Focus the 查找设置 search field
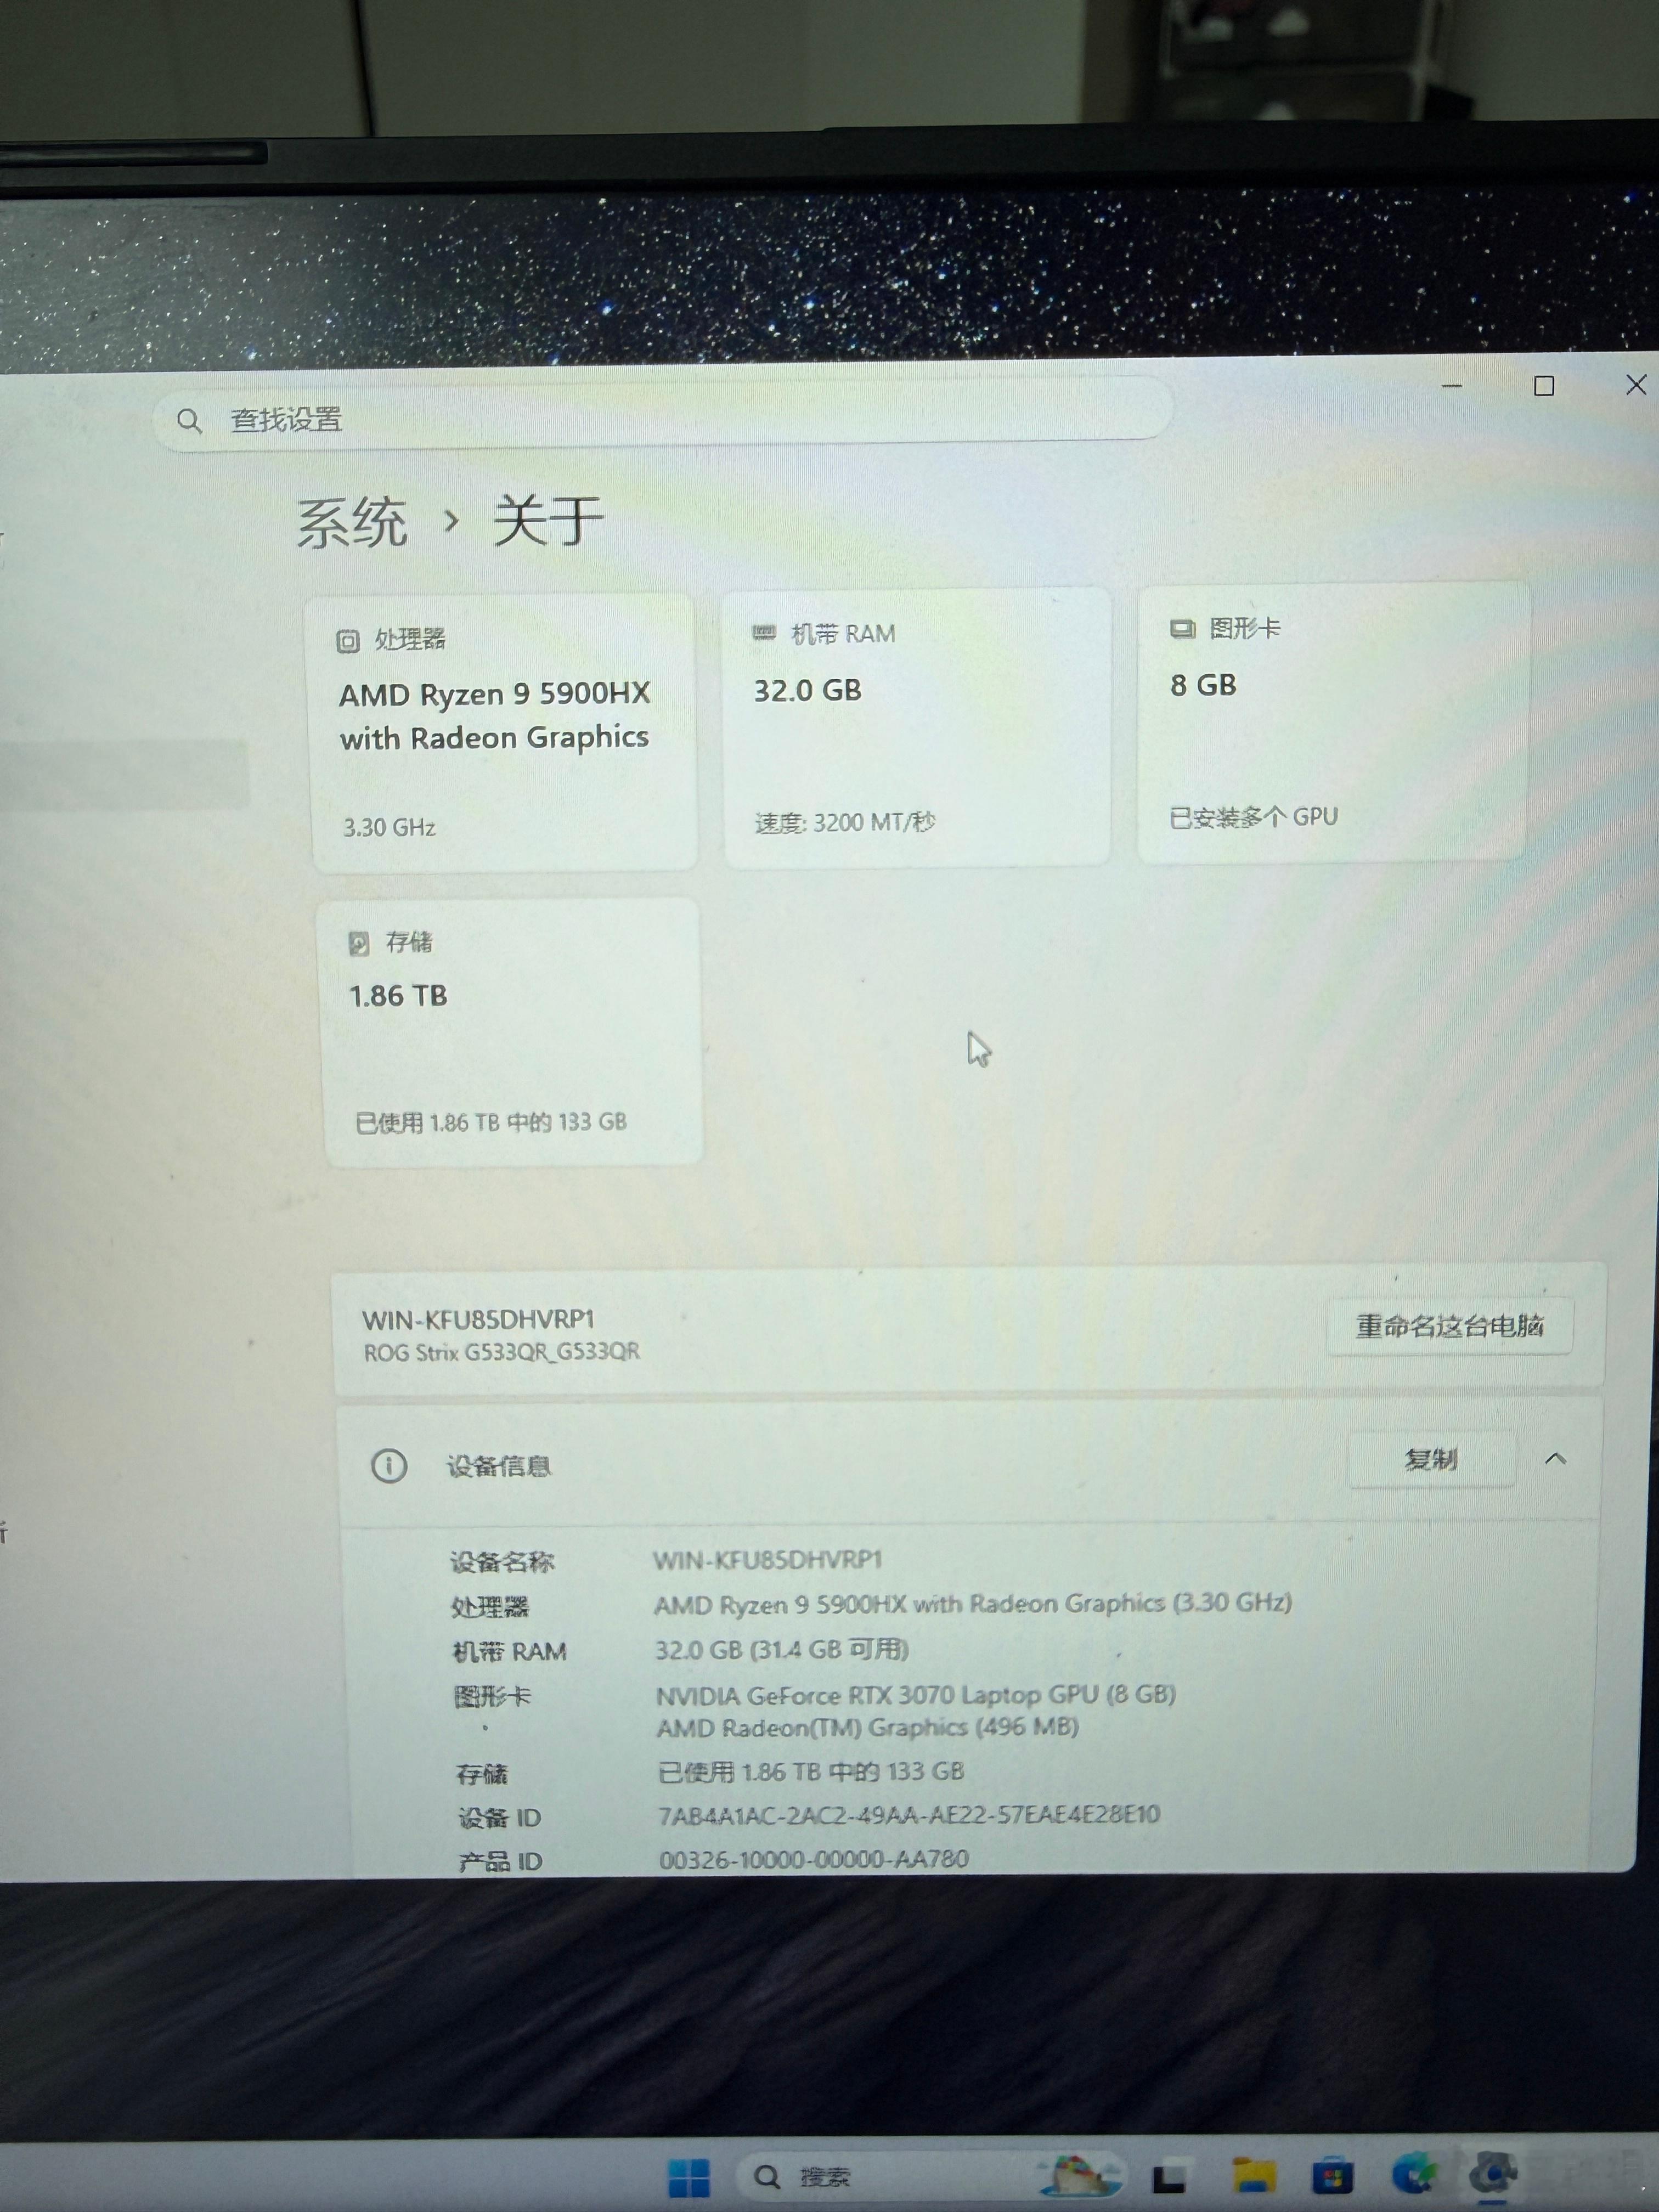Screen dimensions: 1659x2212 662,413
